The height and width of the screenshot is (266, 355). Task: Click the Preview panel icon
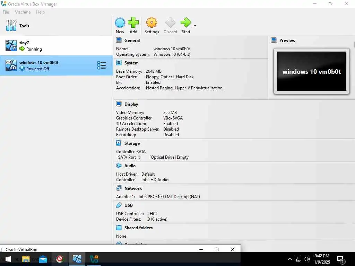click(274, 40)
